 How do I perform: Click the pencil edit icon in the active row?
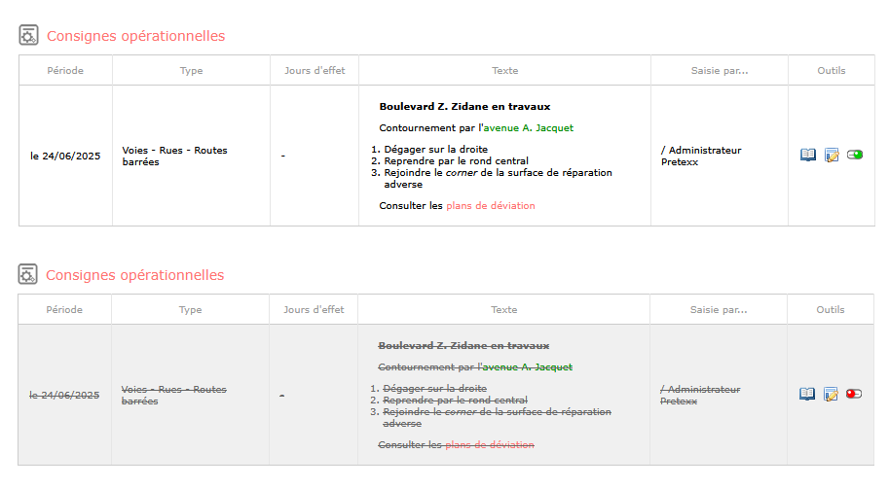(832, 155)
